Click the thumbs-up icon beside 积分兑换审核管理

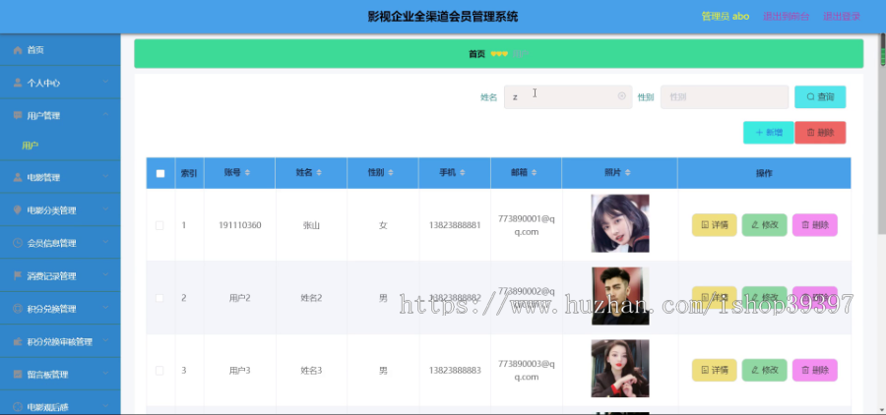(18, 341)
